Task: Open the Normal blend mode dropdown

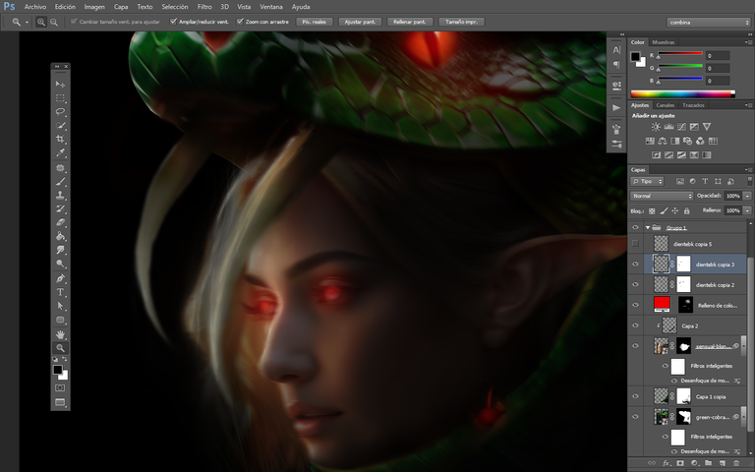Action: 662,196
